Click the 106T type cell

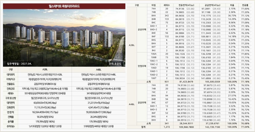pyautogui.click(x=153, y=78)
